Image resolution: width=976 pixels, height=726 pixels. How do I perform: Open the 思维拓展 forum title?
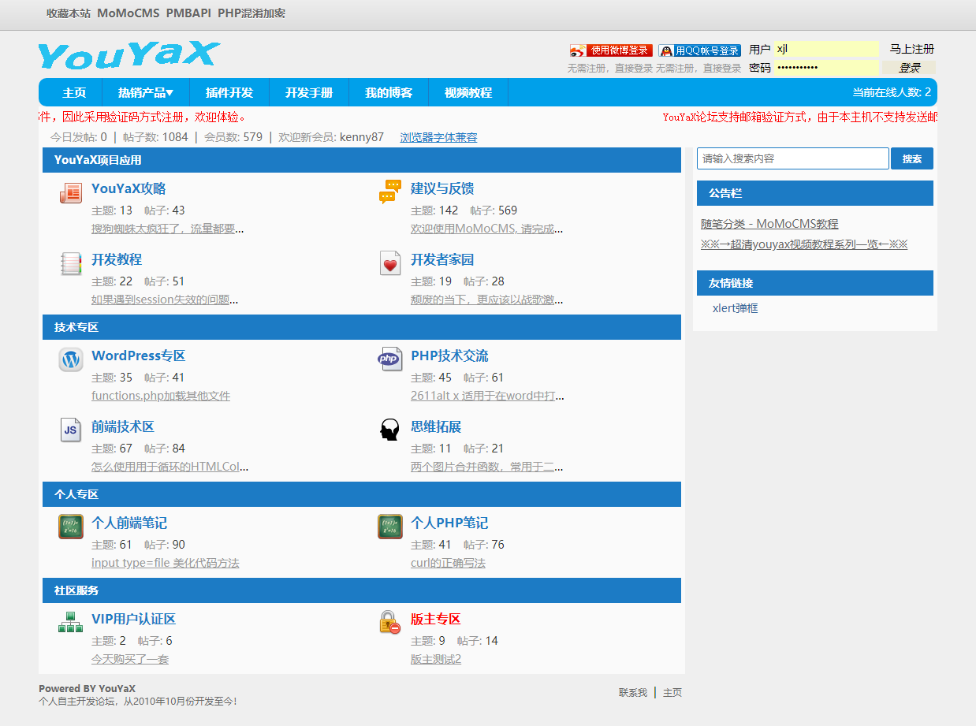coord(436,426)
